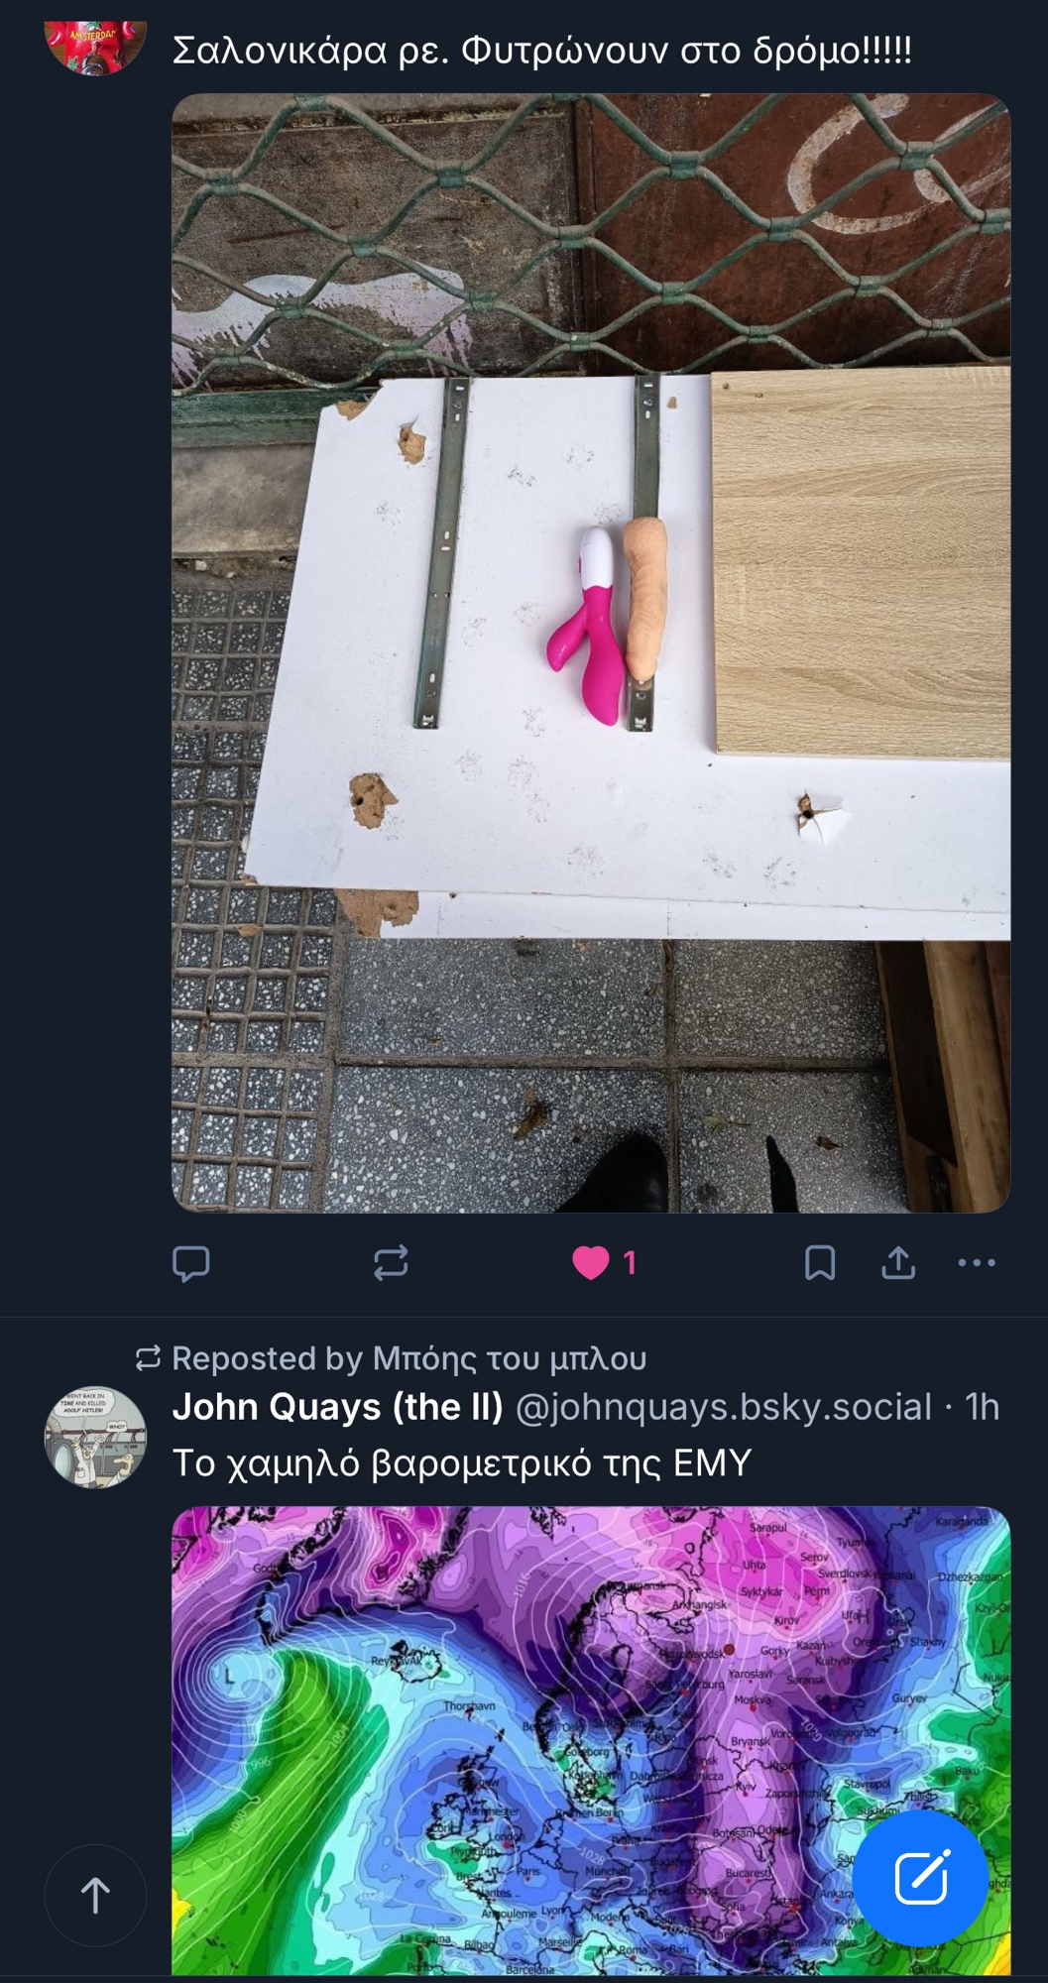Click the small repost icon beside 'Reposted by'

pos(148,1358)
